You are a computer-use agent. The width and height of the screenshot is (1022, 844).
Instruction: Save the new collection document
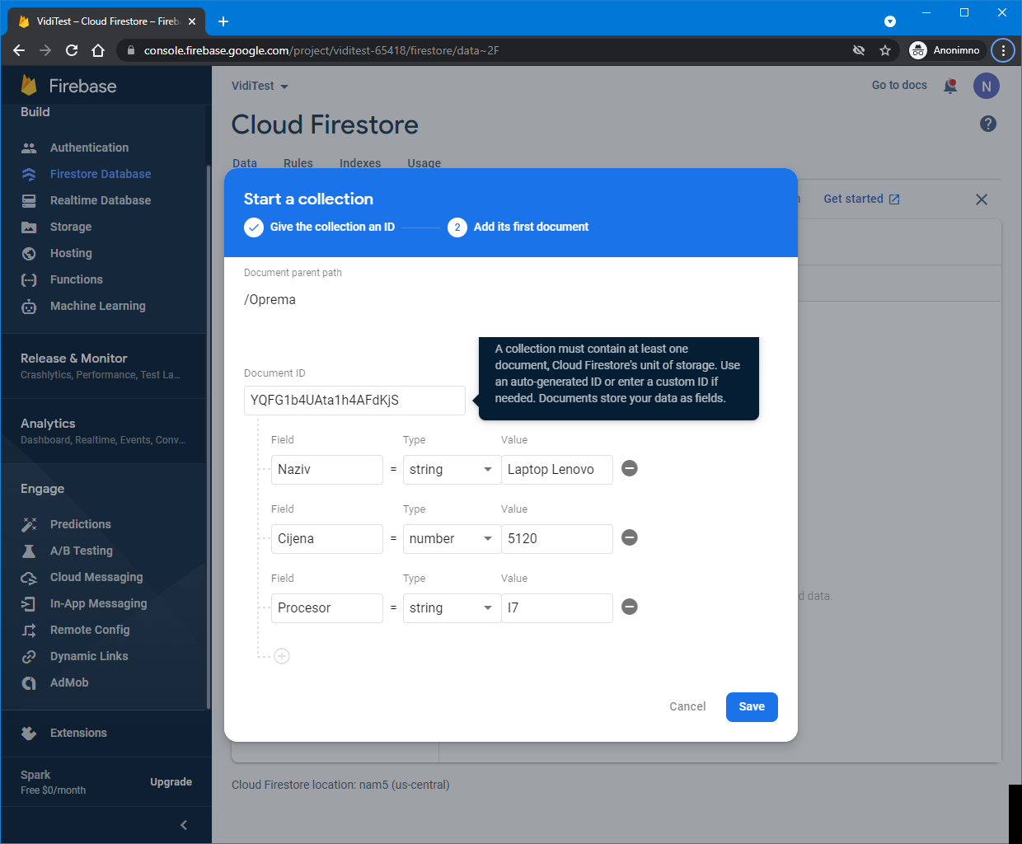(752, 707)
